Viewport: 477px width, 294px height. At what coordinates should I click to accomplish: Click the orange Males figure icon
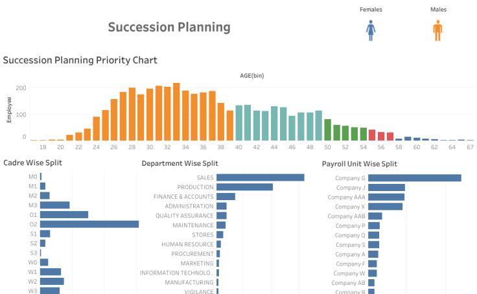[437, 30]
